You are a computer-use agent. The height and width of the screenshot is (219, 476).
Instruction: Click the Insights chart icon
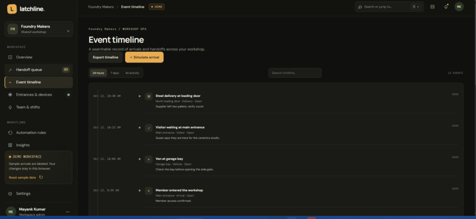pyautogui.click(x=10, y=145)
